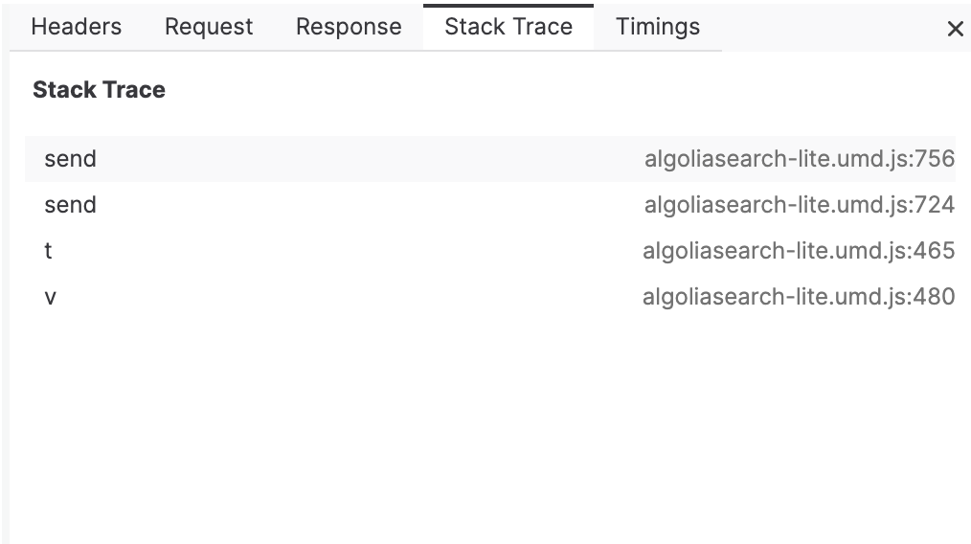This screenshot has width=971, height=544.
Task: Click the empty tab bar space beside Timings
Action: point(830,27)
